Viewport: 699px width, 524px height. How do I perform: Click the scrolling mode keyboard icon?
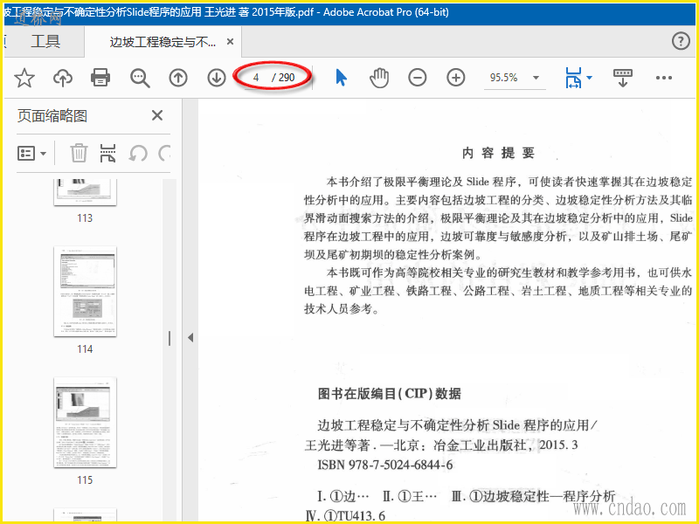coord(623,78)
